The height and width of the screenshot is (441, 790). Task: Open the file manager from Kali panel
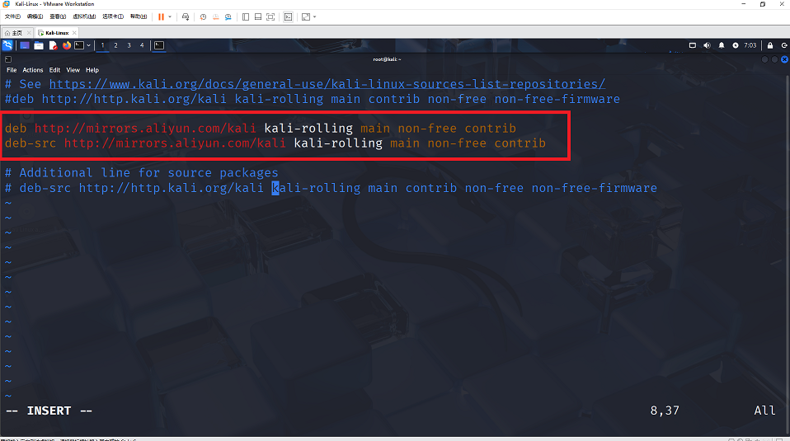coord(39,45)
